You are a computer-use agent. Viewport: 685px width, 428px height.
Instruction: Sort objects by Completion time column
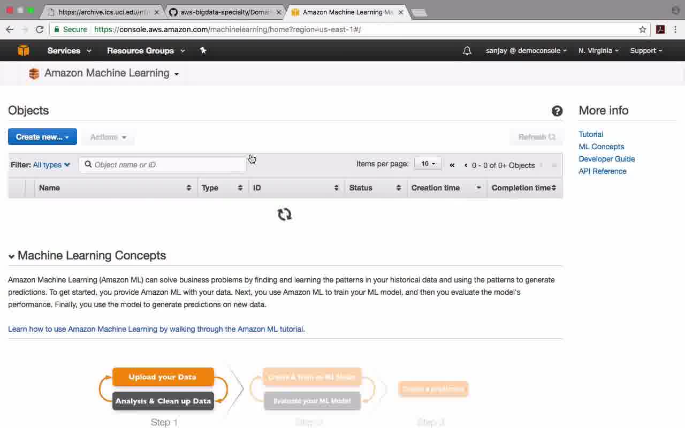click(x=524, y=188)
